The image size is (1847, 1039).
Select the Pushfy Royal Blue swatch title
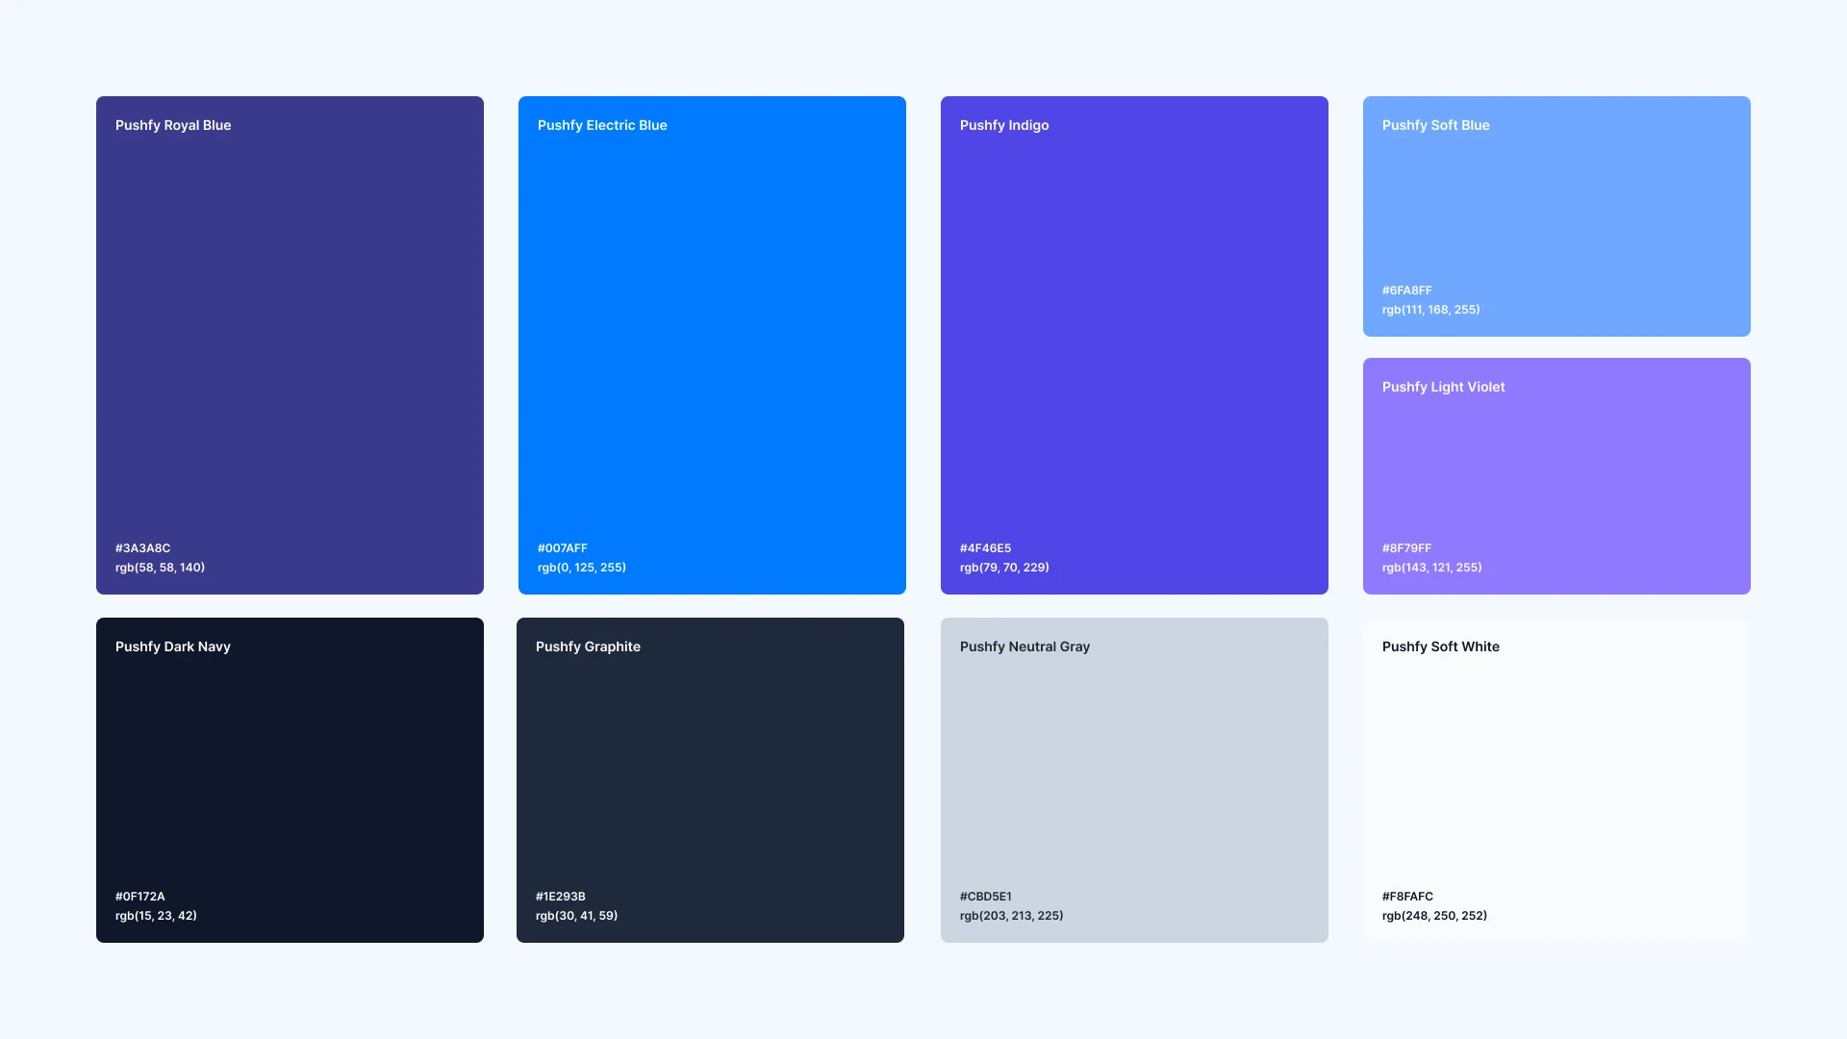coord(173,125)
